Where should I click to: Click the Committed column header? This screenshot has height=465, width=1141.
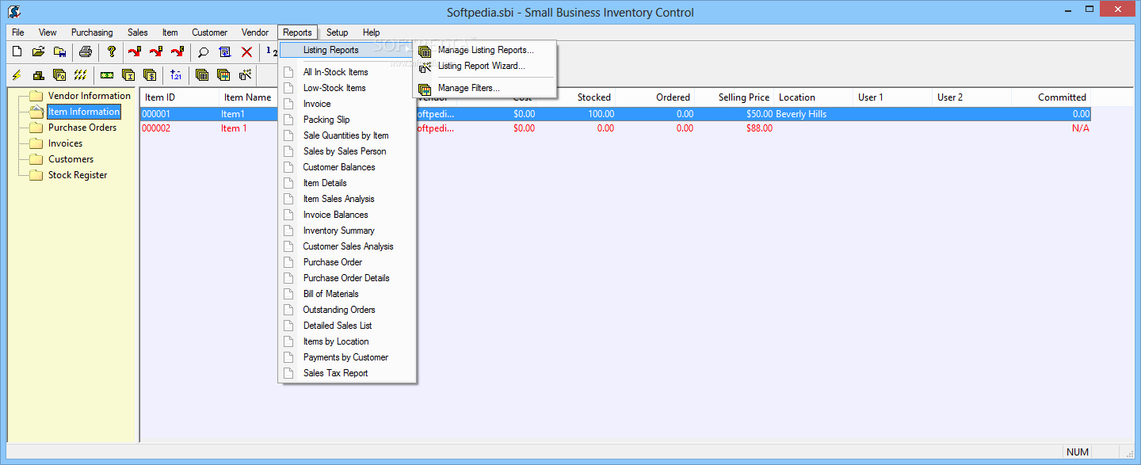click(x=1051, y=97)
